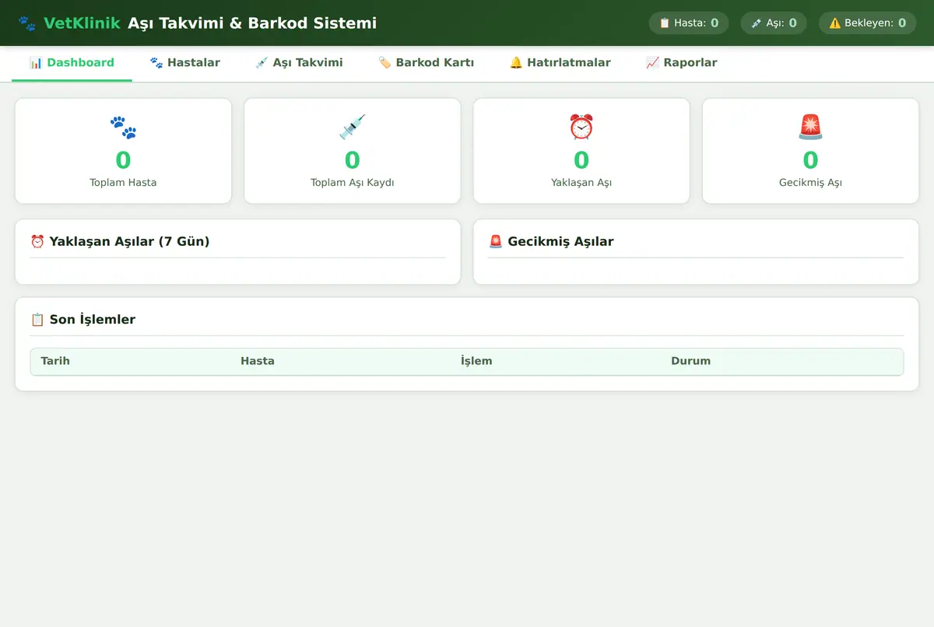This screenshot has width=934, height=627.
Task: Open the Aşı Takvimi tab
Action: 299,63
